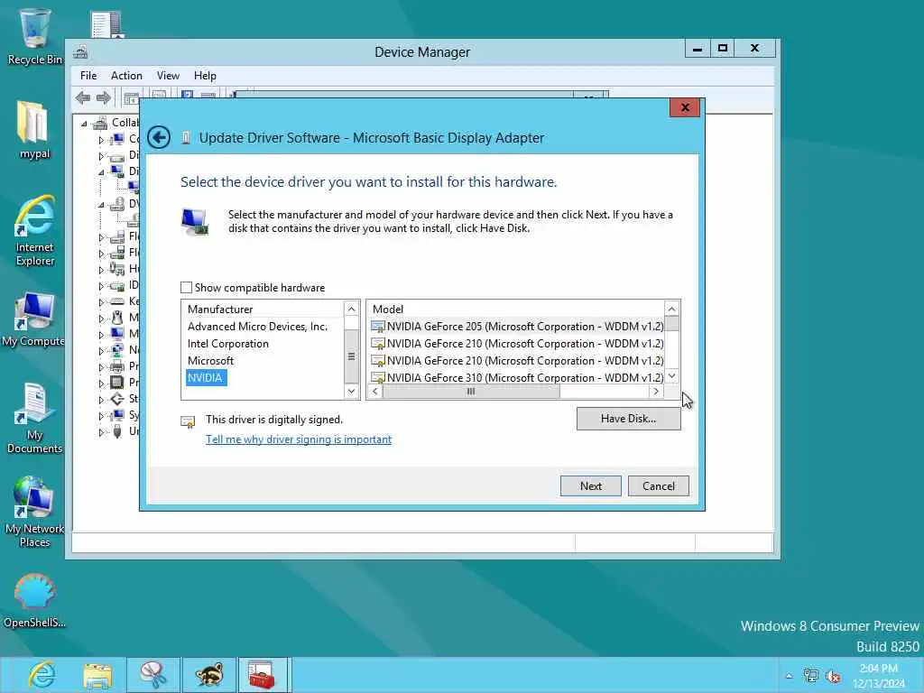
Task: Click the display adapter hardware illustration
Action: [x=195, y=222]
